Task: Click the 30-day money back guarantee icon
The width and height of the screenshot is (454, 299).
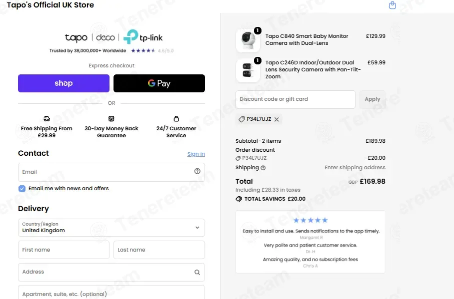Action: point(111,119)
